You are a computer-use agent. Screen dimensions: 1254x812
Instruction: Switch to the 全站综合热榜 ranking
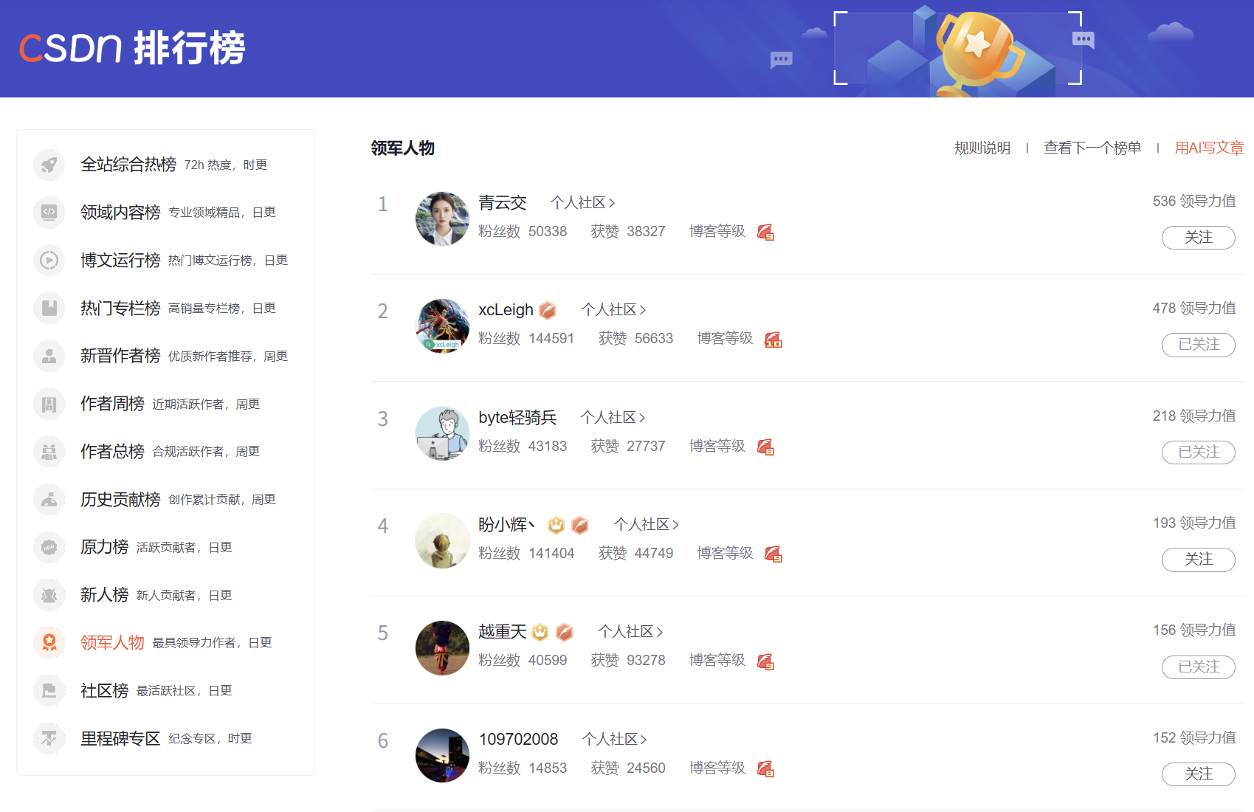pyautogui.click(x=128, y=165)
